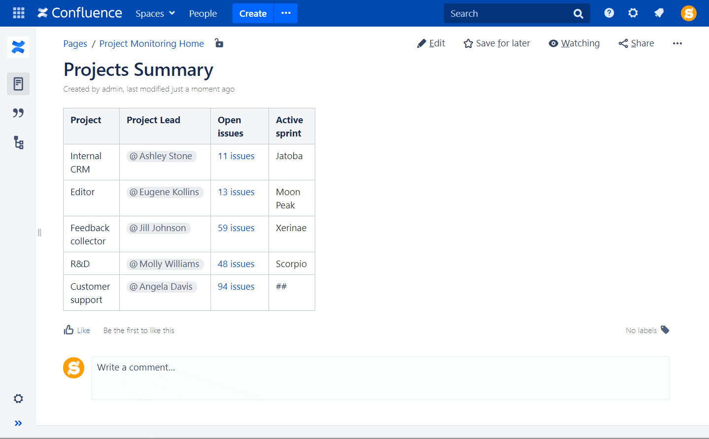Show the page tree hierarchy icon
The height and width of the screenshot is (439, 709).
click(18, 142)
